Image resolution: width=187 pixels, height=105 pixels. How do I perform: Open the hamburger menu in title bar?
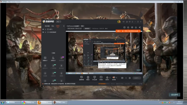click(132, 22)
